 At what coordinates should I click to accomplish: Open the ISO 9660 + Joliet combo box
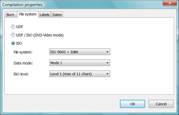pos(80,52)
